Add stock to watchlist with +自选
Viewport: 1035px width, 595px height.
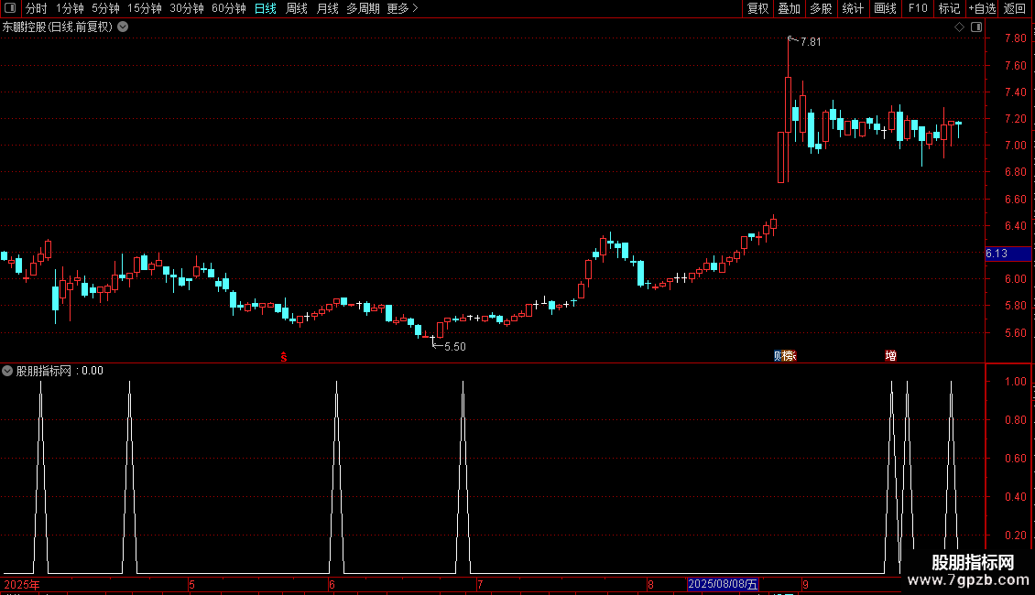982,8
